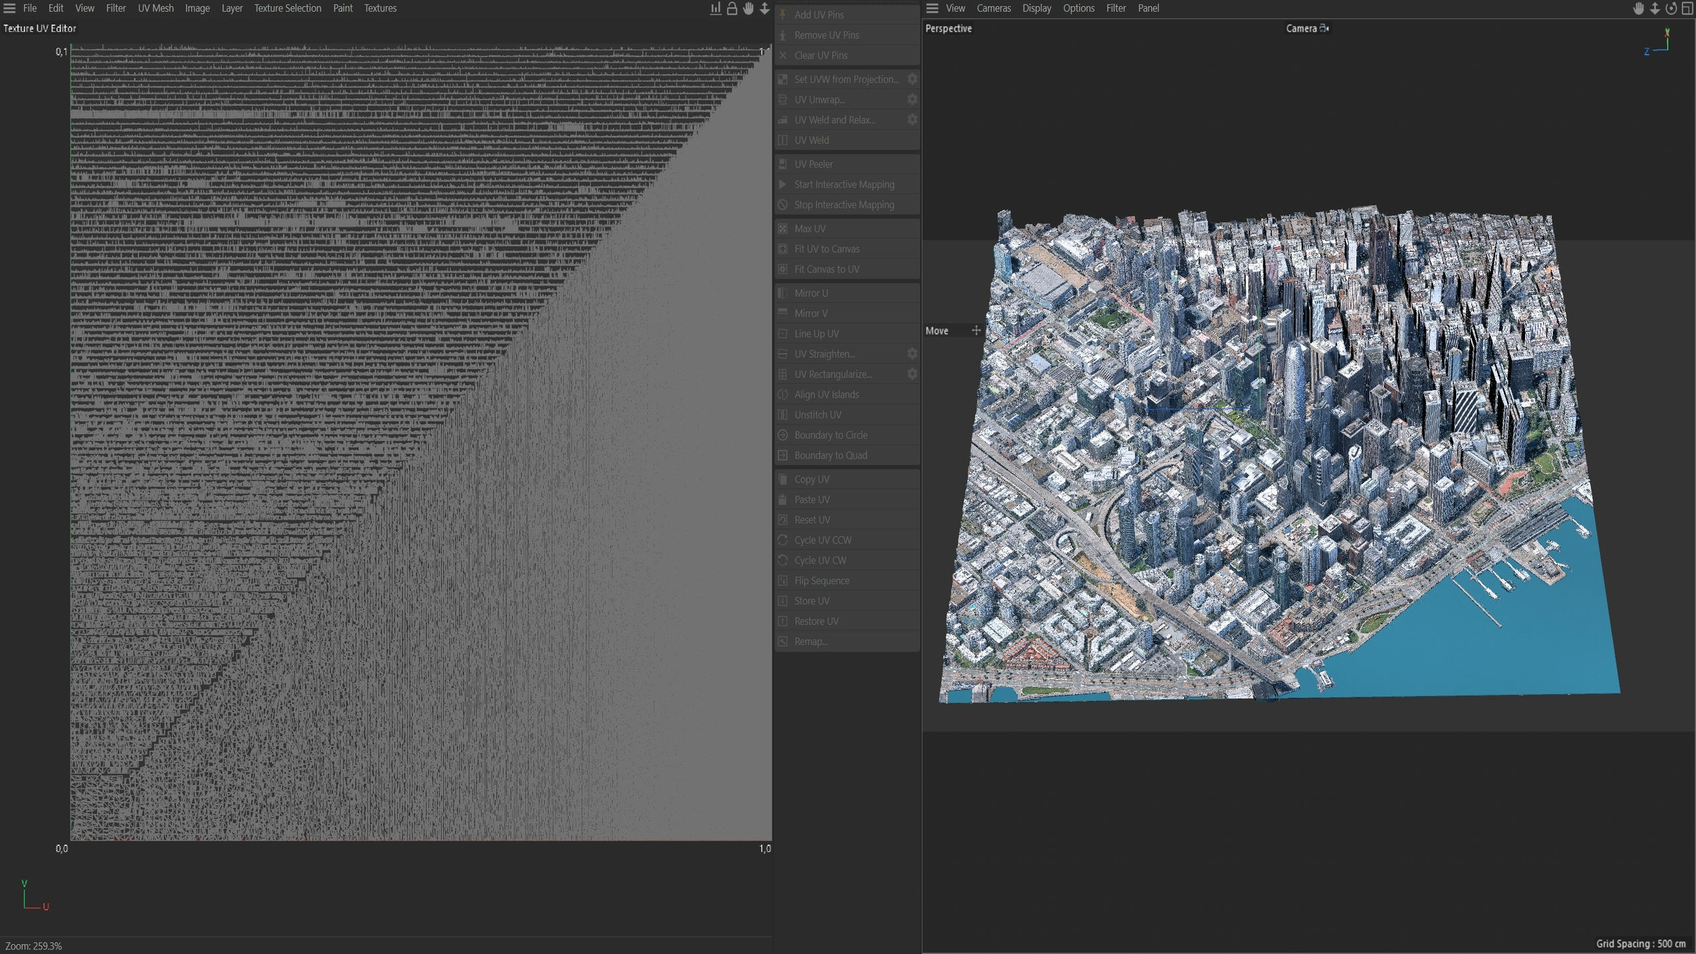Click the Boundary to Circle icon
The height and width of the screenshot is (954, 1696).
(x=782, y=435)
